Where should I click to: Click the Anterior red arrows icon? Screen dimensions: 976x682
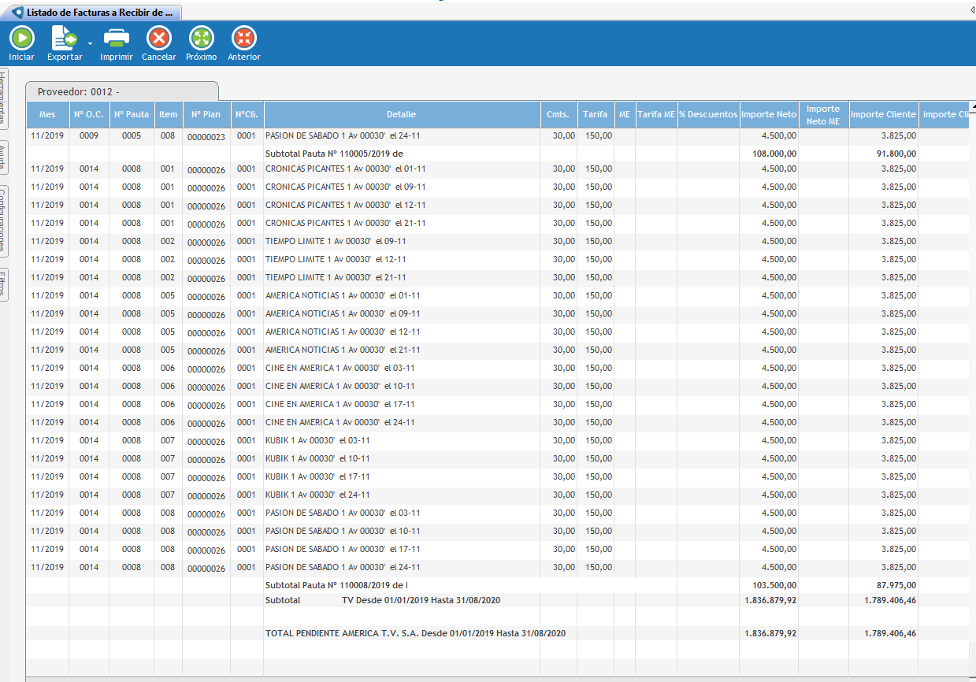(243, 38)
